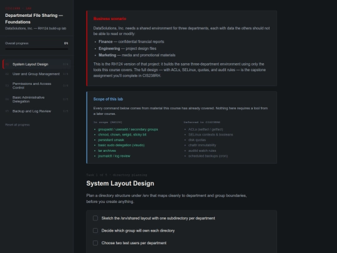Click scheduled backups (cron) item

click(208, 156)
